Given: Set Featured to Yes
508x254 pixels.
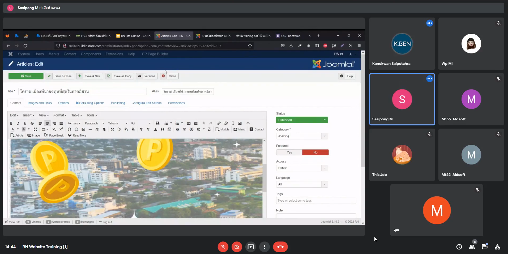Looking at the screenshot, I should click(289, 152).
